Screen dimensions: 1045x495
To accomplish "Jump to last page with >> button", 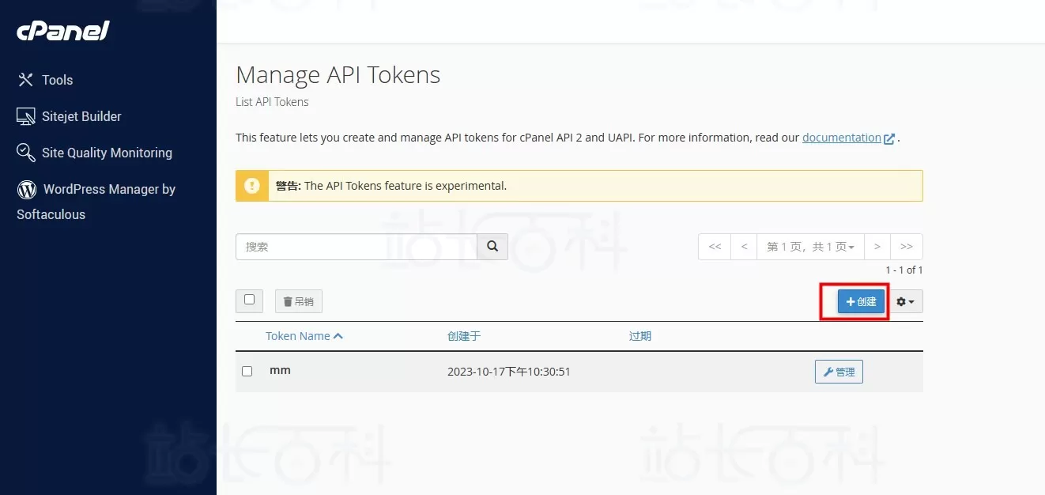I will 907,247.
